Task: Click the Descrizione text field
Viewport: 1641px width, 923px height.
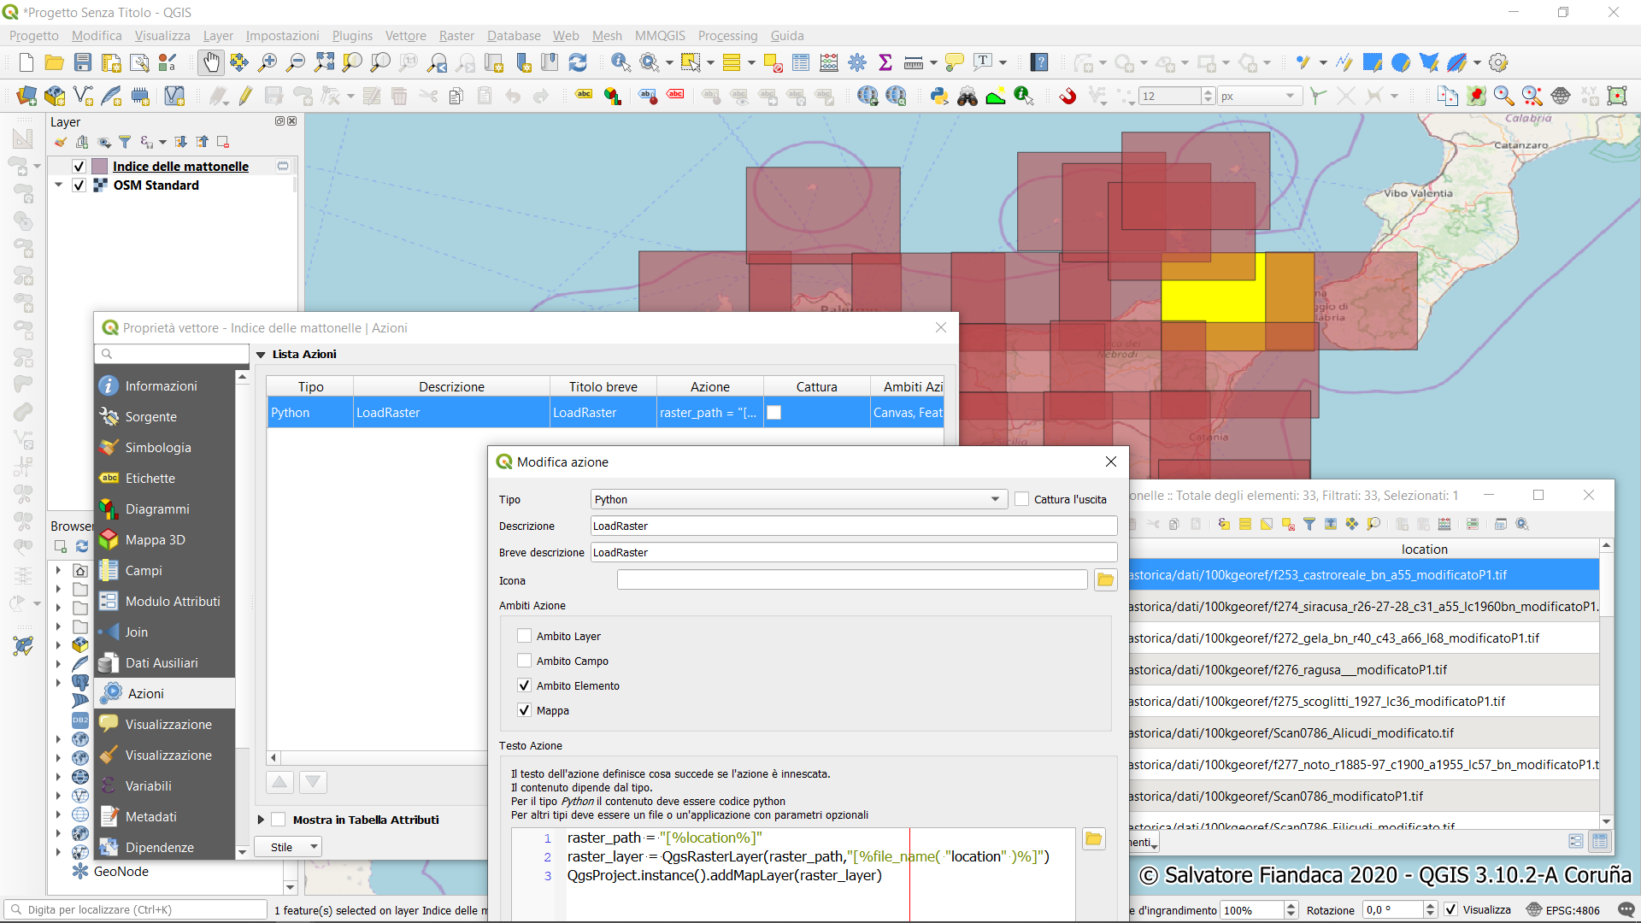Action: point(853,526)
